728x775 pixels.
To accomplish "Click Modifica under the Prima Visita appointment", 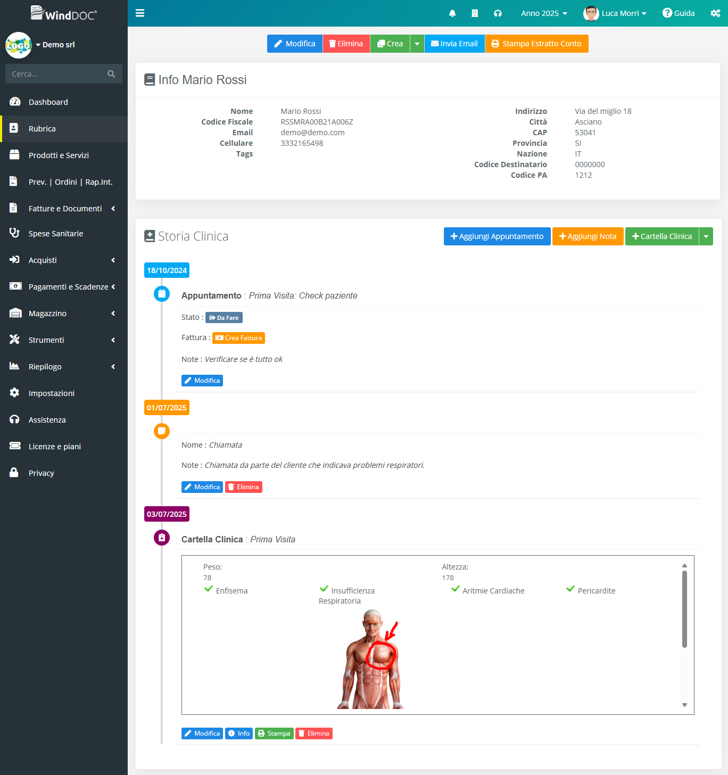I will pyautogui.click(x=202, y=381).
